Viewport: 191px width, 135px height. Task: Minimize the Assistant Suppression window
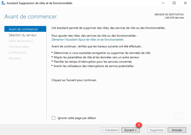pyautogui.click(x=163, y=3)
